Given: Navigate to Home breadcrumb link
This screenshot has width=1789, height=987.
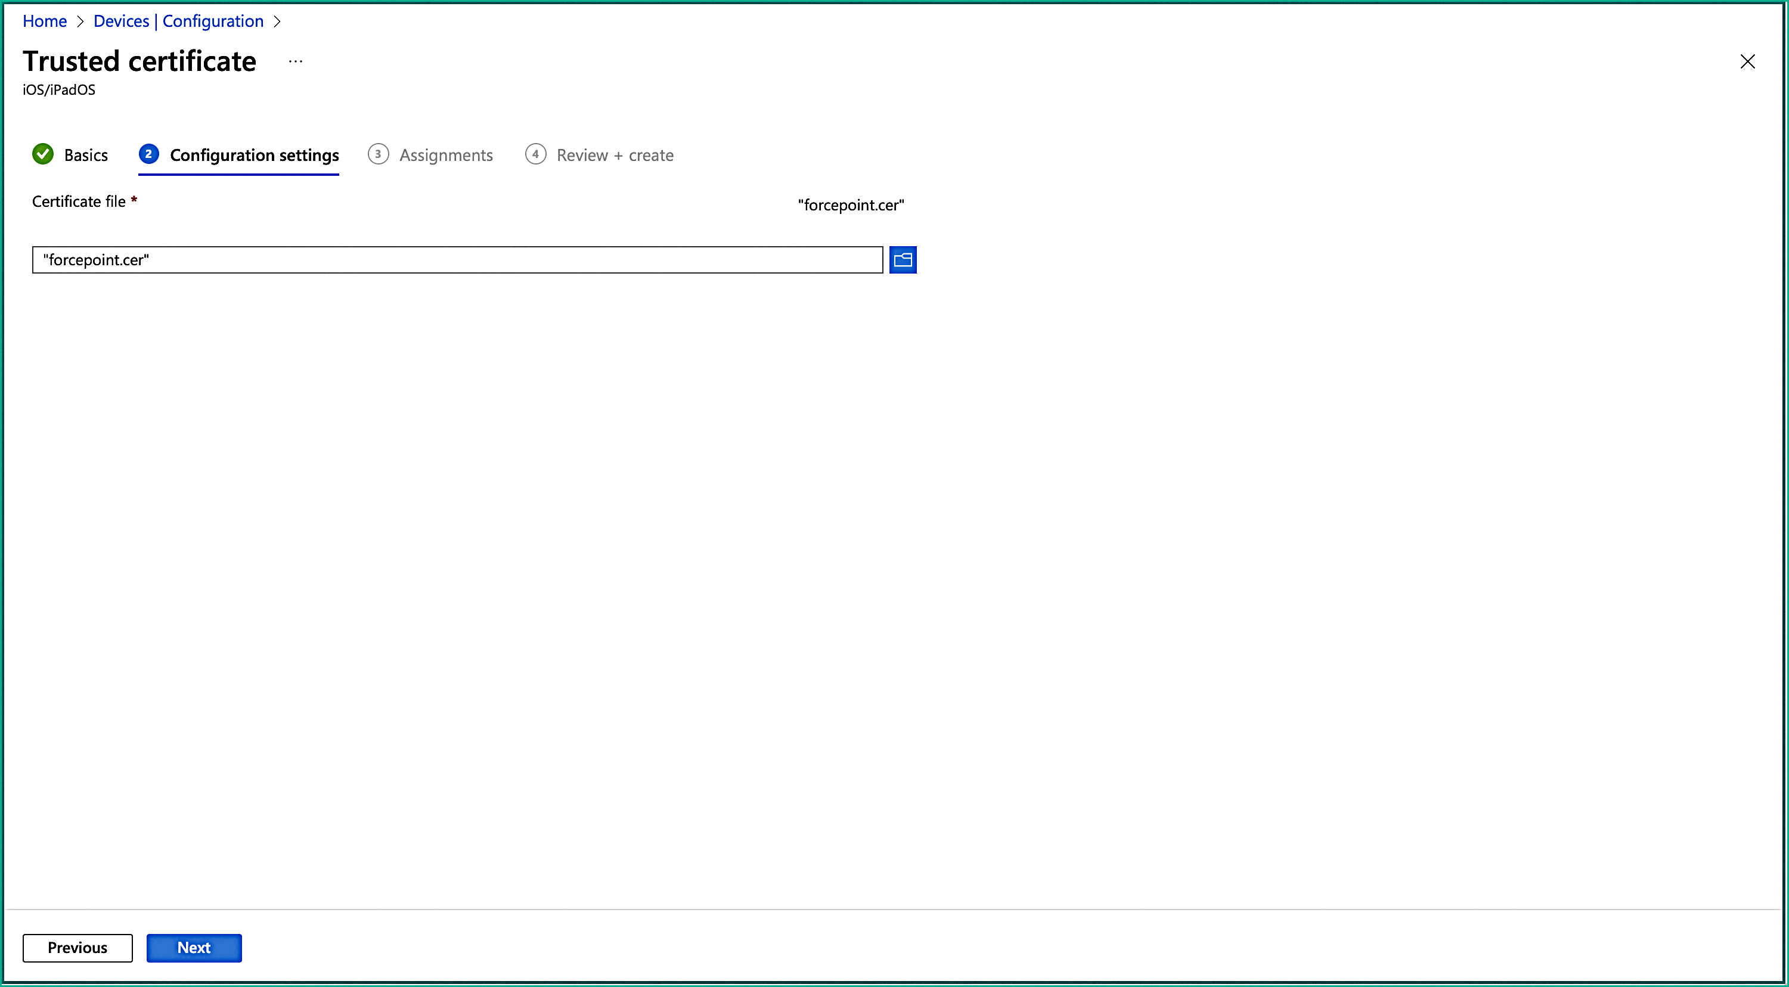Looking at the screenshot, I should pos(45,21).
